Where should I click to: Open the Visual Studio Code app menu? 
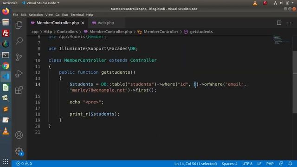click(x=40, y=3)
